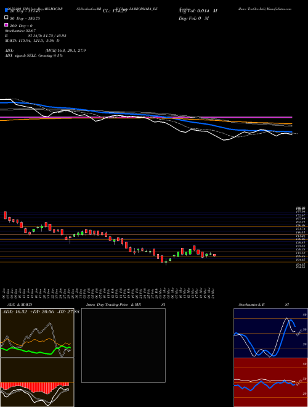Click the MACD values line starting with 115.94
This screenshot has width=308, height=407.
click(x=32, y=41)
